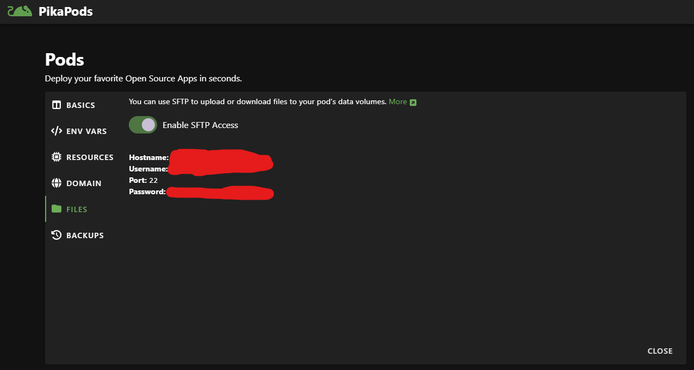The width and height of the screenshot is (694, 370).
Task: Select the FILES tab label
Action: click(x=77, y=209)
